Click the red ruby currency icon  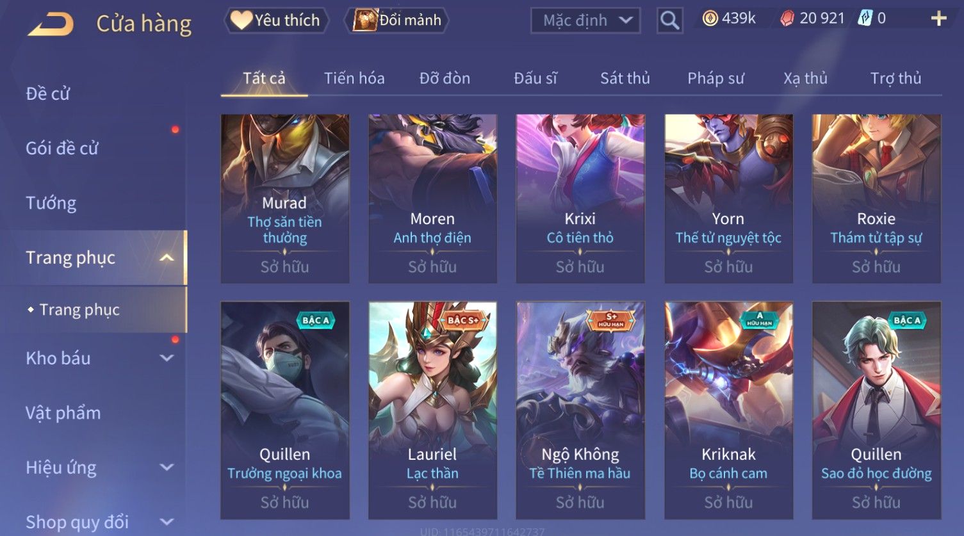coord(787,19)
